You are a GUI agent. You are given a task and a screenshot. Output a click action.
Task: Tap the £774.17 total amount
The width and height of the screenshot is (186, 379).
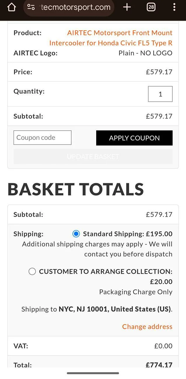coord(159,365)
